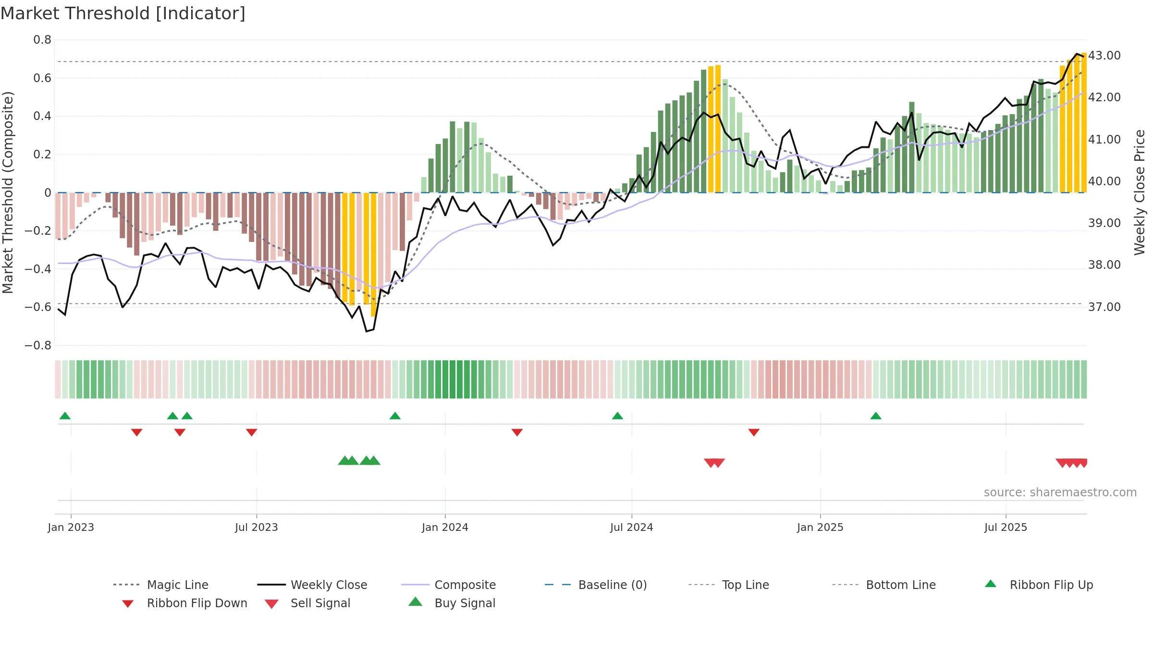Click the green flip-up triangle just before Jul 2024
1153x648 pixels.
coord(617,416)
